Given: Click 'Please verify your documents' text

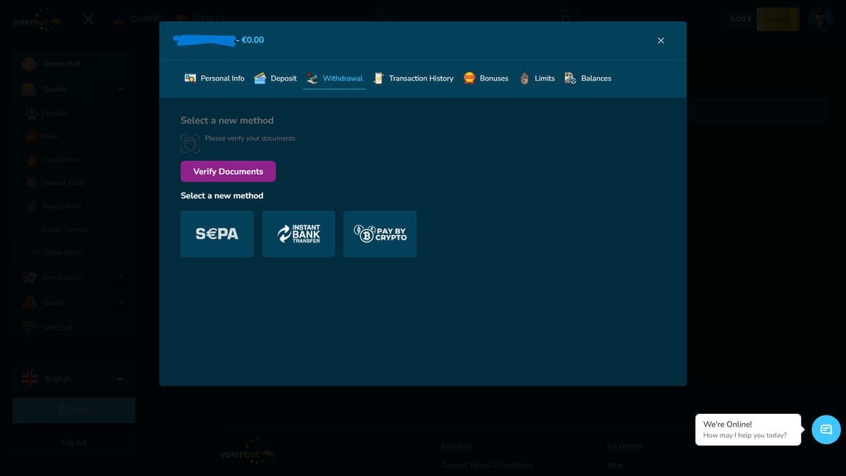Looking at the screenshot, I should tap(250, 138).
